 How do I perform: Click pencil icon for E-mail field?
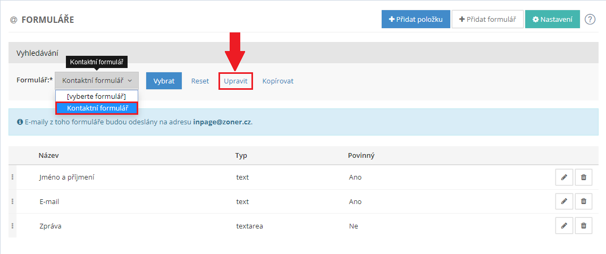(564, 201)
